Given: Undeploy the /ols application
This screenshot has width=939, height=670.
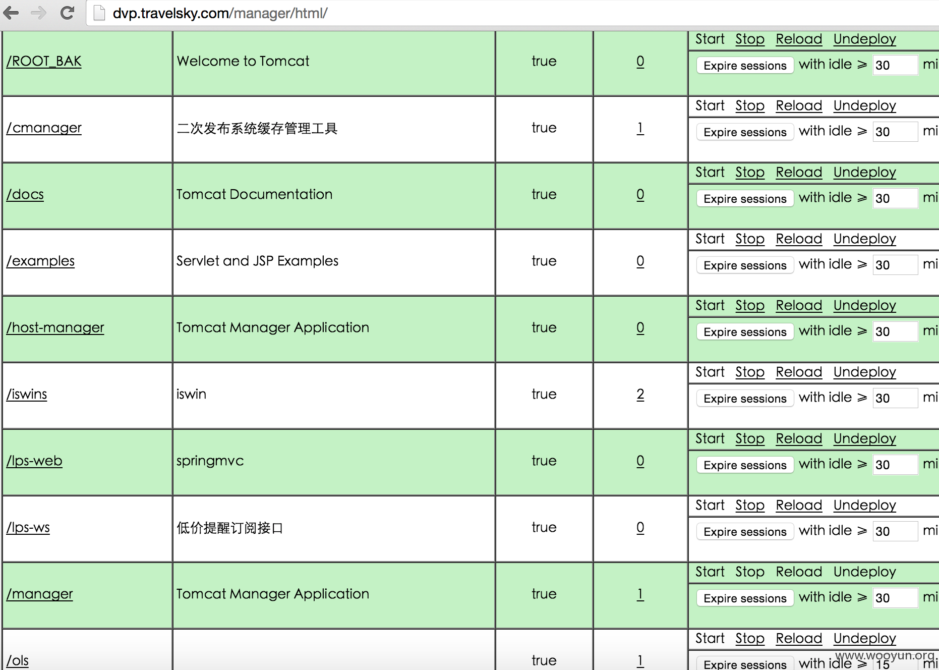Looking at the screenshot, I should point(864,638).
